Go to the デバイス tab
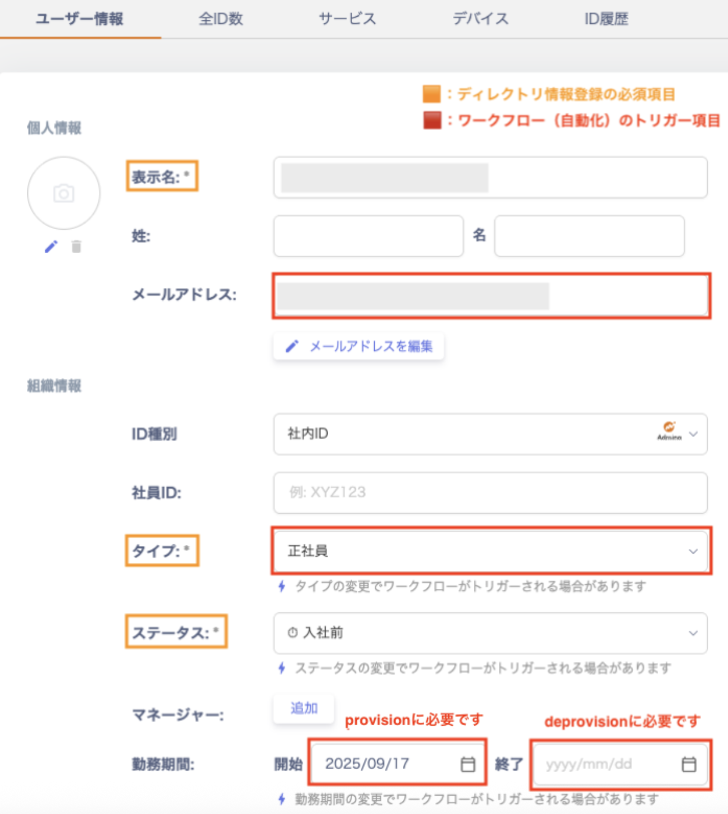728x814 pixels. coord(480,19)
